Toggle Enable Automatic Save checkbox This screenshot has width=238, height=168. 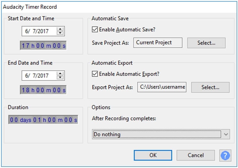coord(95,29)
